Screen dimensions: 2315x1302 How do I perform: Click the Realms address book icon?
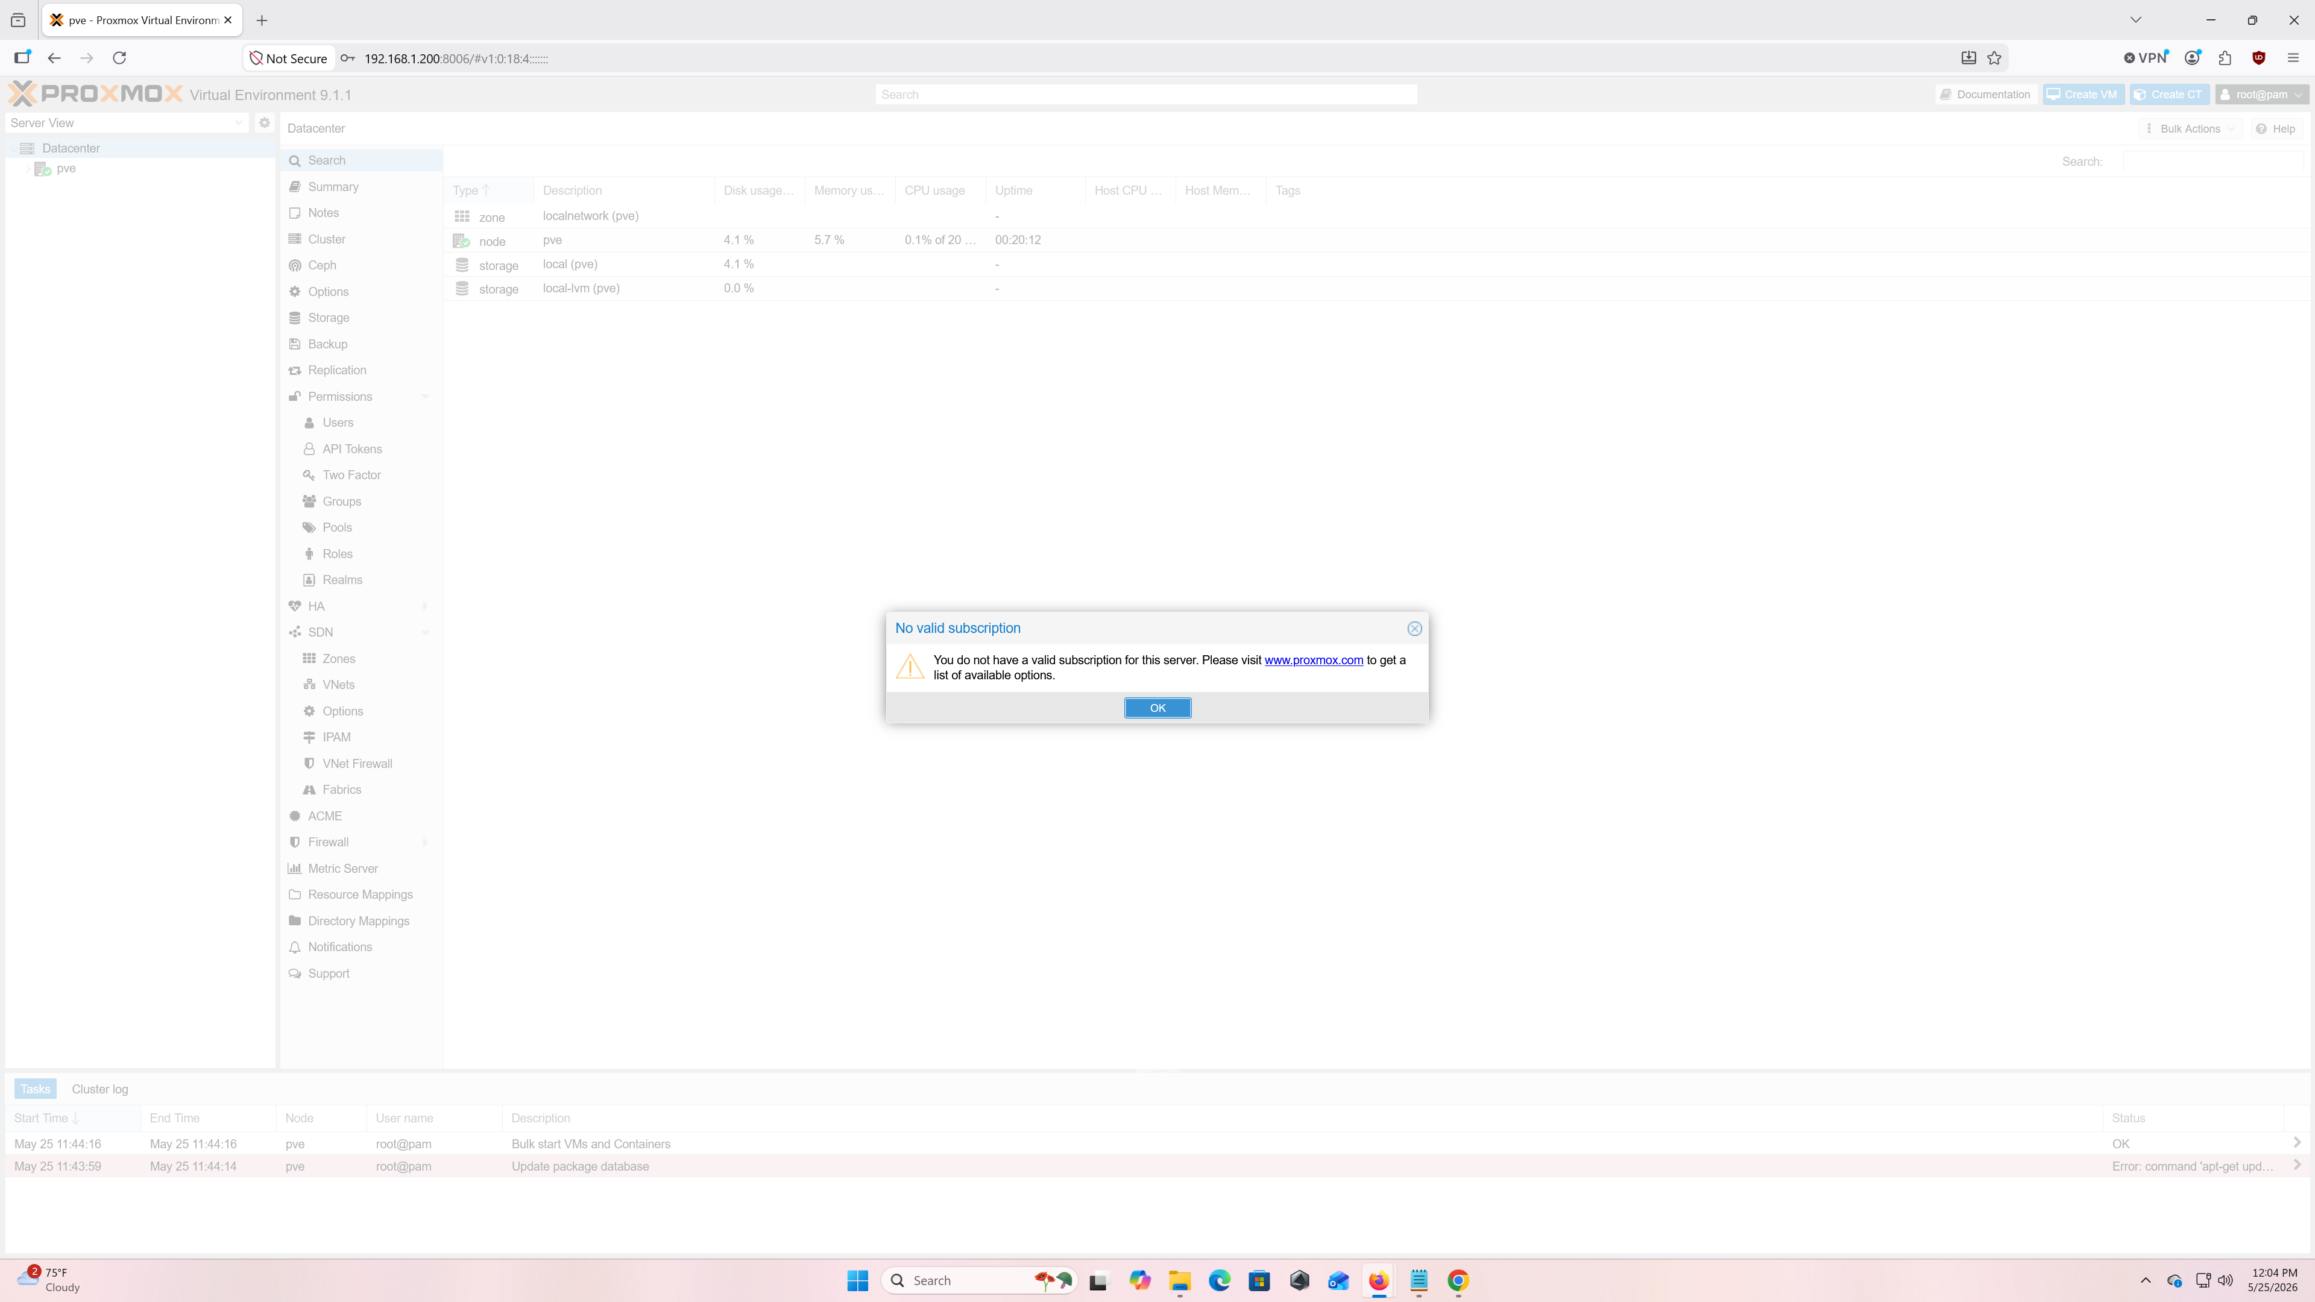[309, 580]
